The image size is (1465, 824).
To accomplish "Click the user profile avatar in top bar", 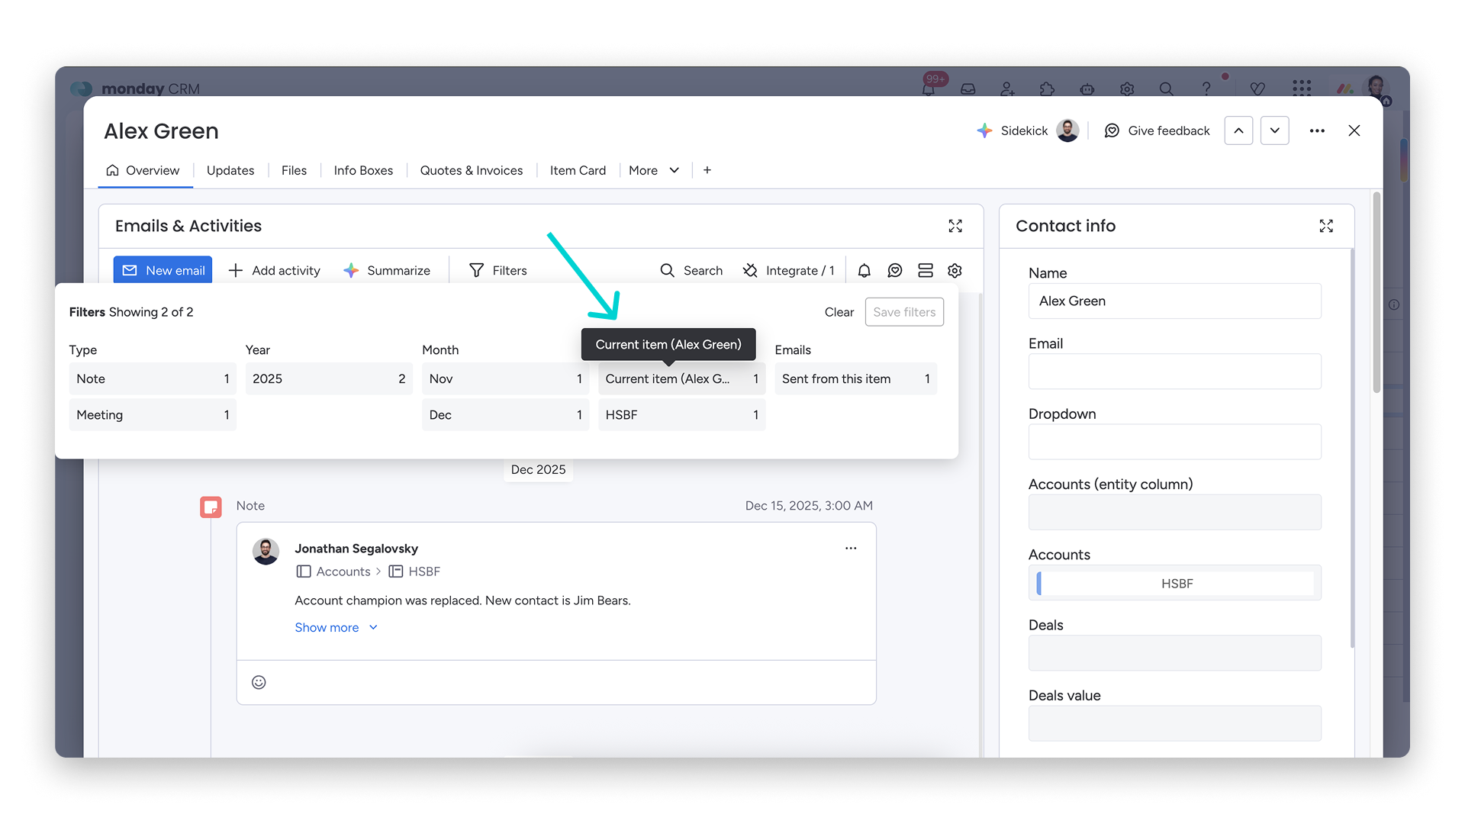I will pyautogui.click(x=1377, y=85).
